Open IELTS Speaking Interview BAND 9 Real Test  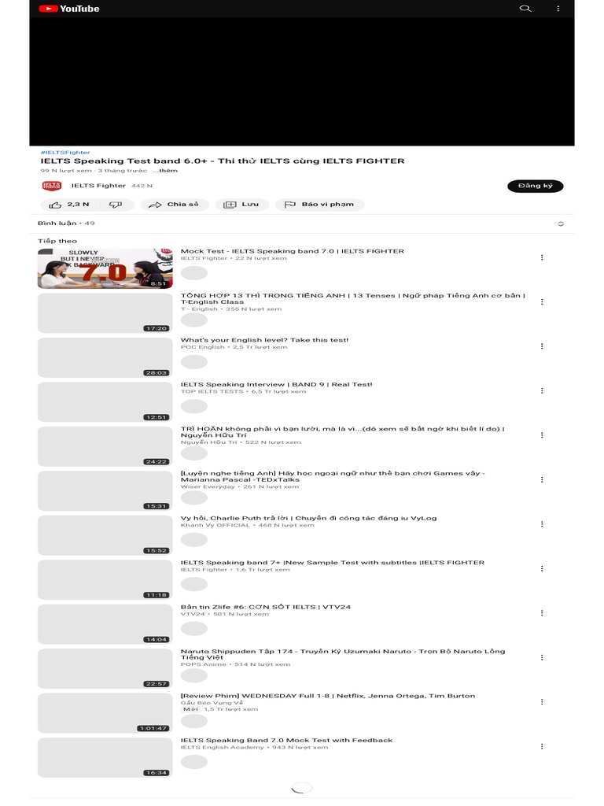pyautogui.click(x=276, y=384)
